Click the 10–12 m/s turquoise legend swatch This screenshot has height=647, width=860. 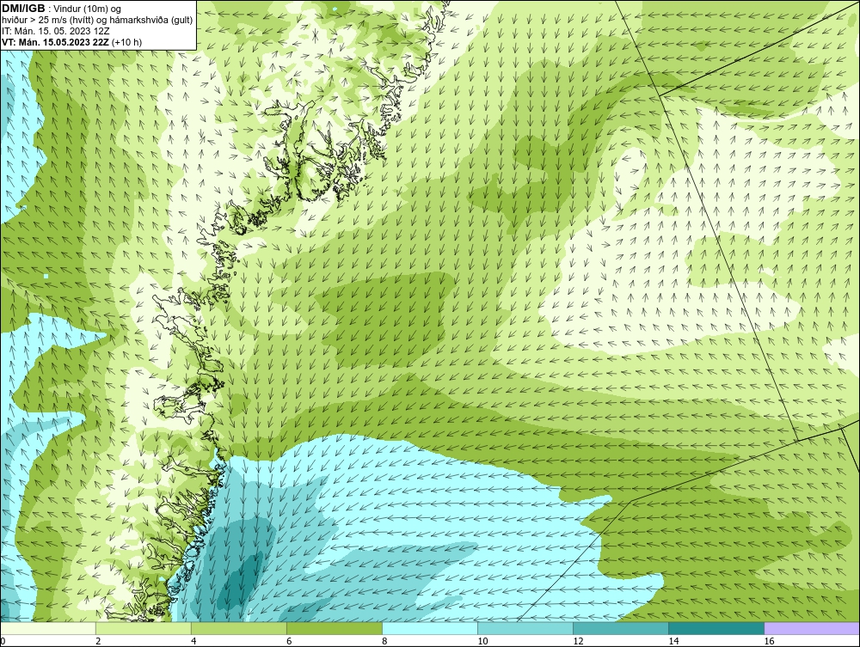point(525,628)
